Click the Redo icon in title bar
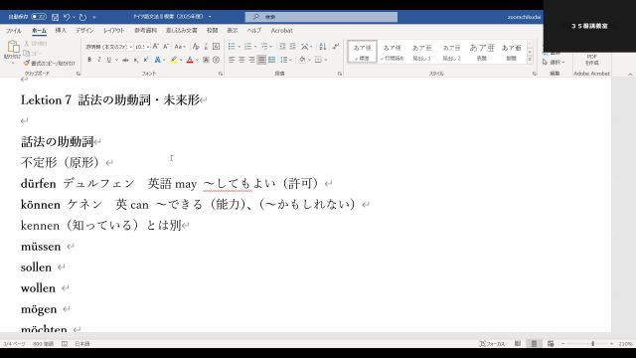The image size is (636, 358). click(82, 17)
